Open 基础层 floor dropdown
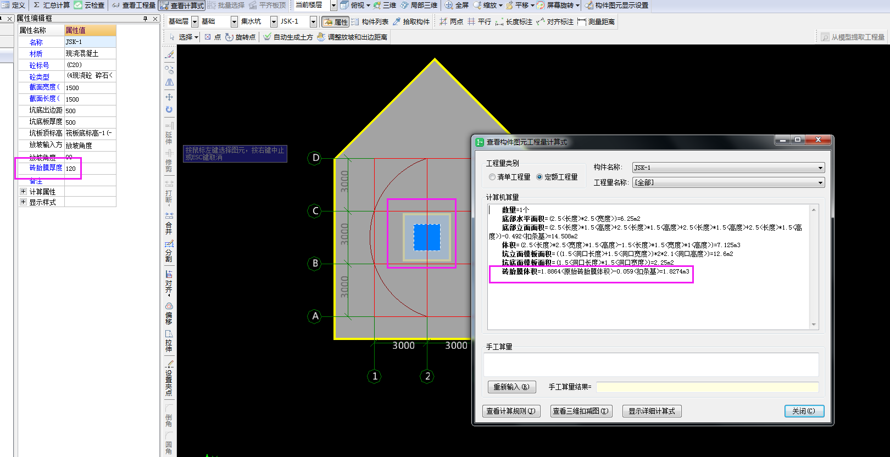 tap(194, 21)
